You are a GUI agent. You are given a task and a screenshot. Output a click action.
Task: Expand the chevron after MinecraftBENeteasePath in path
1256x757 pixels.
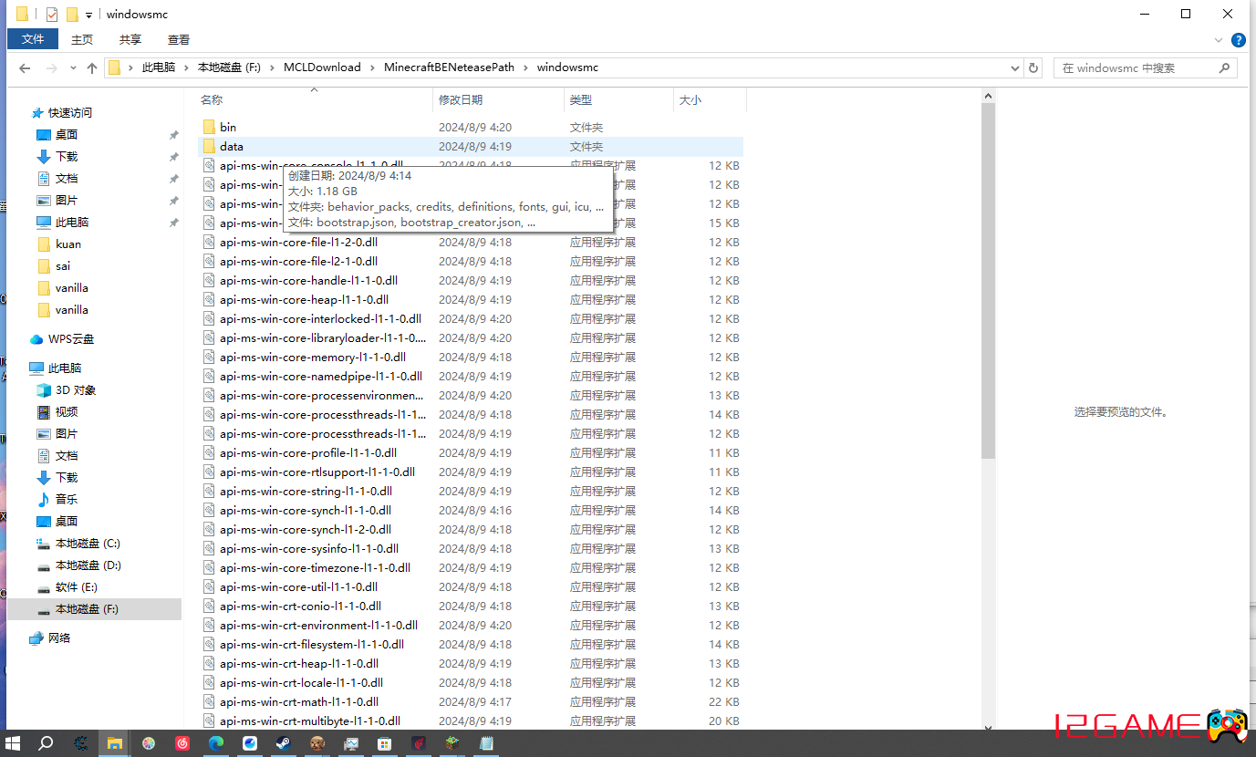(525, 67)
